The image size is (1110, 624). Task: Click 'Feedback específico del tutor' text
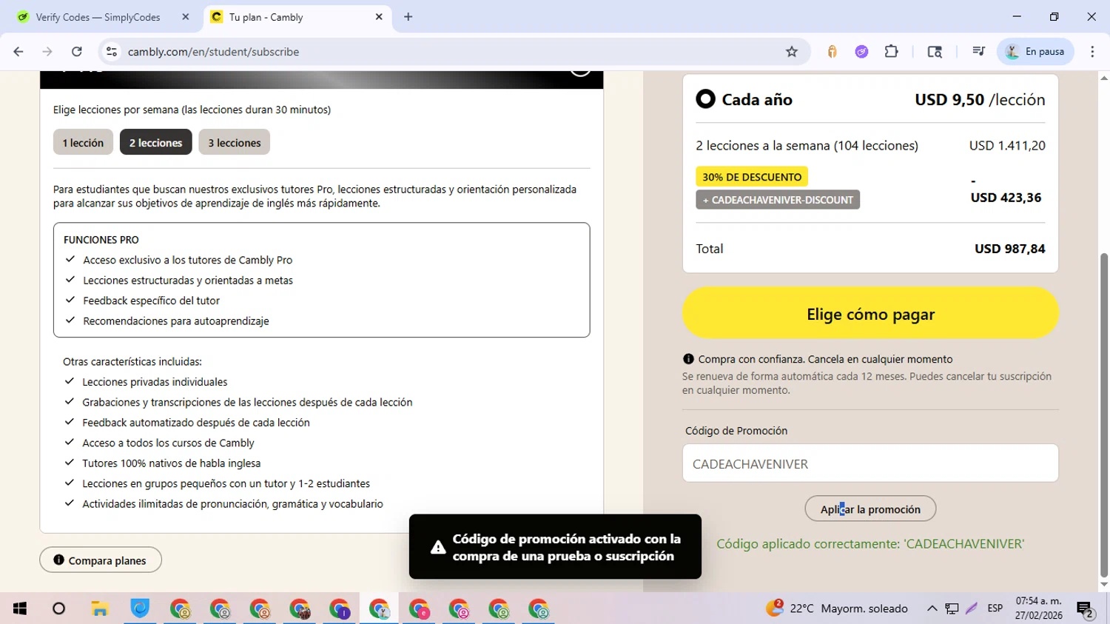151,301
